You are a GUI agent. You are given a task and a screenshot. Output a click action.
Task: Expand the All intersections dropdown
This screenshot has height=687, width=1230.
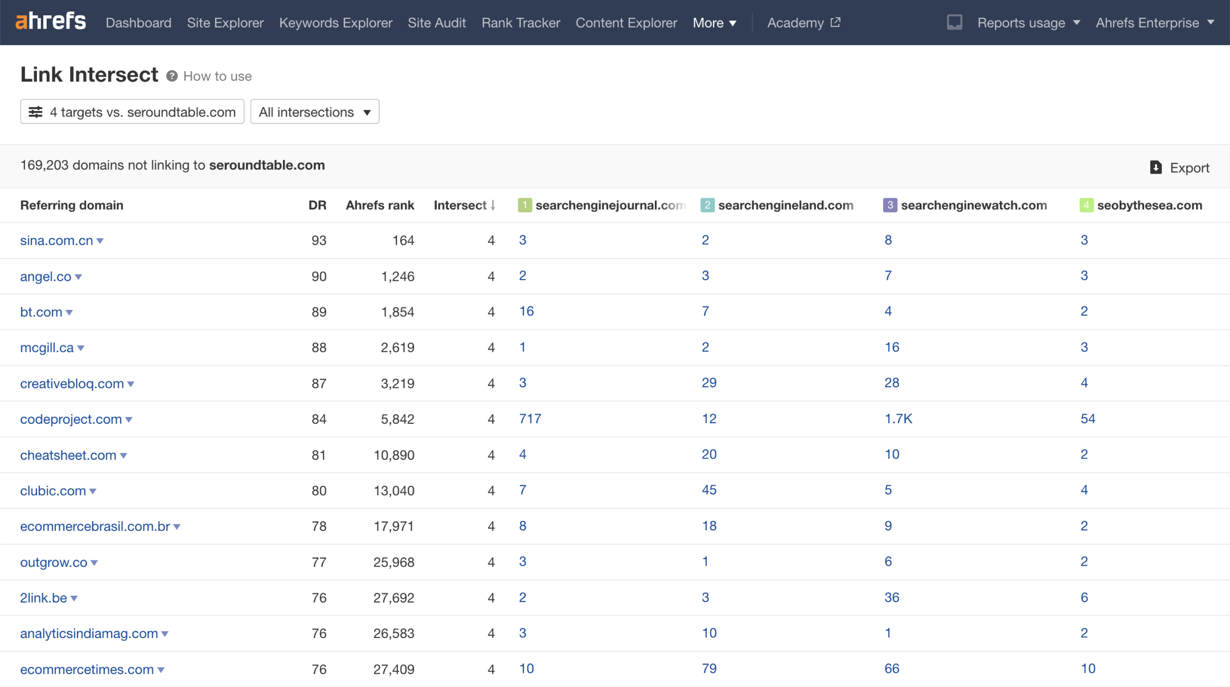313,112
